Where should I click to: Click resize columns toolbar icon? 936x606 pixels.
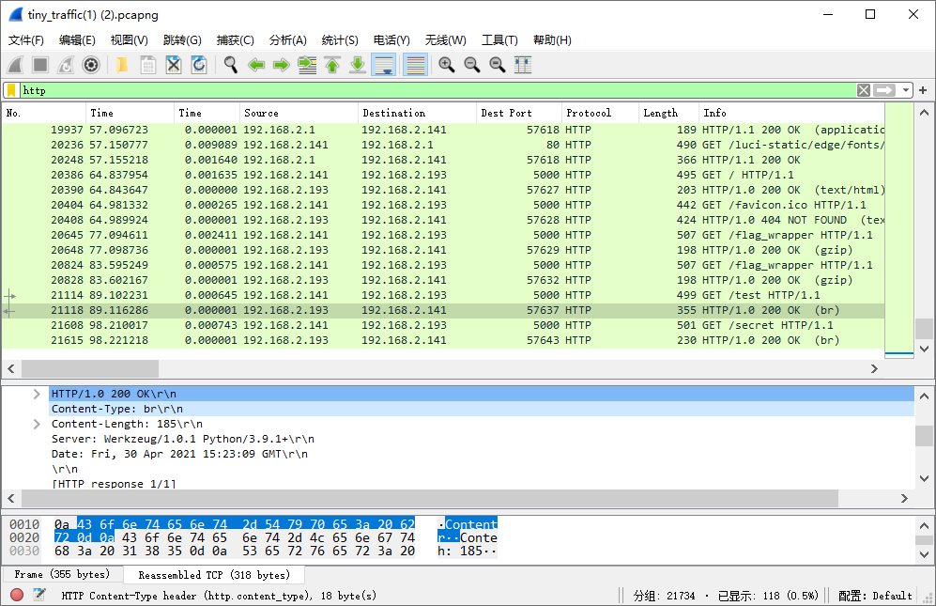point(523,65)
